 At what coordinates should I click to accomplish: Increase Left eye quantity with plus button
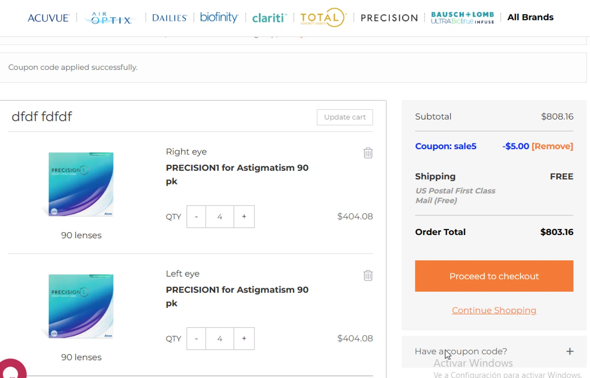point(244,338)
